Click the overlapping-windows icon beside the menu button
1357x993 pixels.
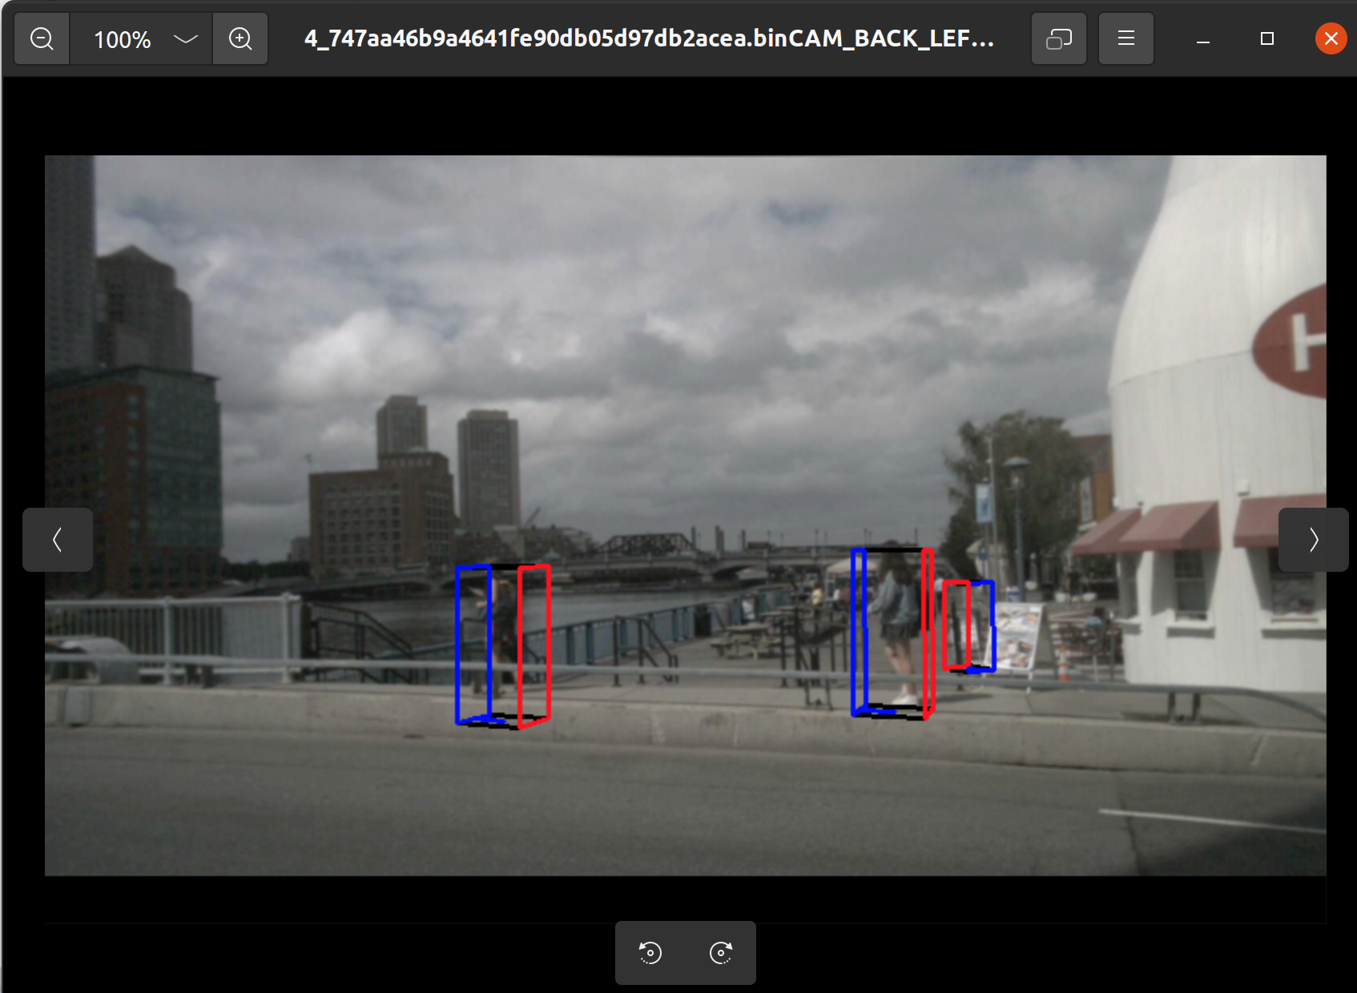pyautogui.click(x=1058, y=38)
